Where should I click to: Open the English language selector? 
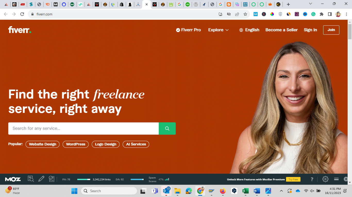[x=249, y=30]
